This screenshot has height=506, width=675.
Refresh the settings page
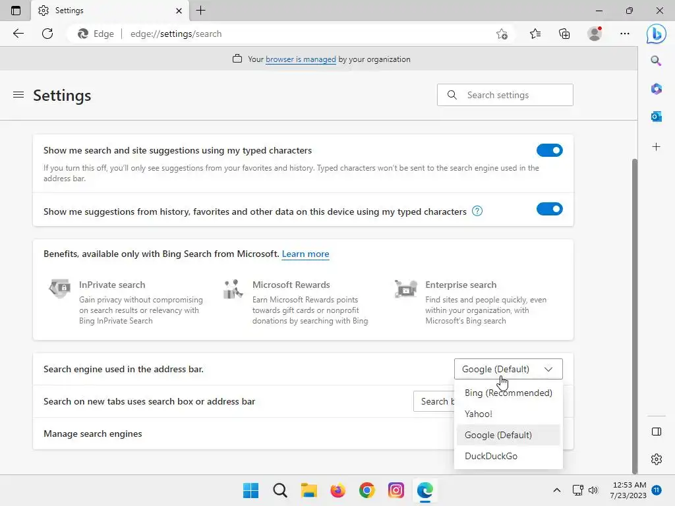tap(47, 34)
